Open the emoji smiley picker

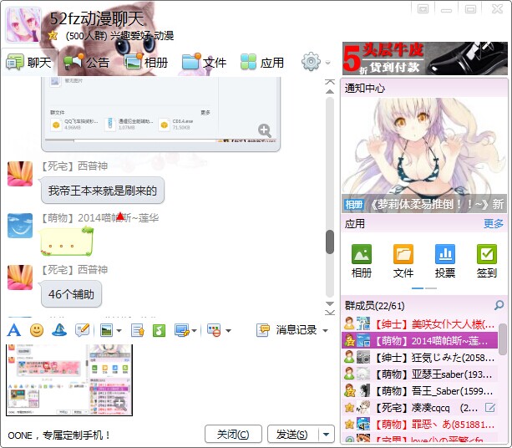(x=37, y=330)
